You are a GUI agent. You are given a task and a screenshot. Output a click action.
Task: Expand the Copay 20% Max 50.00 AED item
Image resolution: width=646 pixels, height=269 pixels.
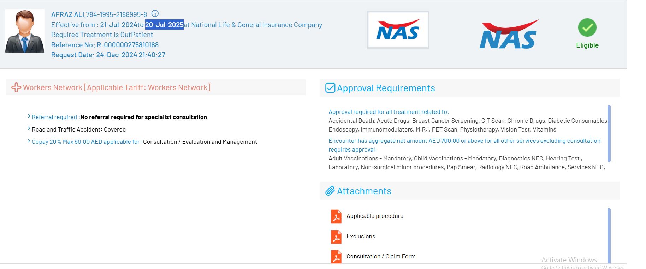(29, 141)
